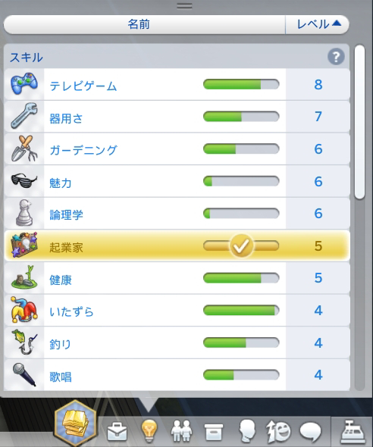Select the lightbulb skills tab

coord(149,430)
